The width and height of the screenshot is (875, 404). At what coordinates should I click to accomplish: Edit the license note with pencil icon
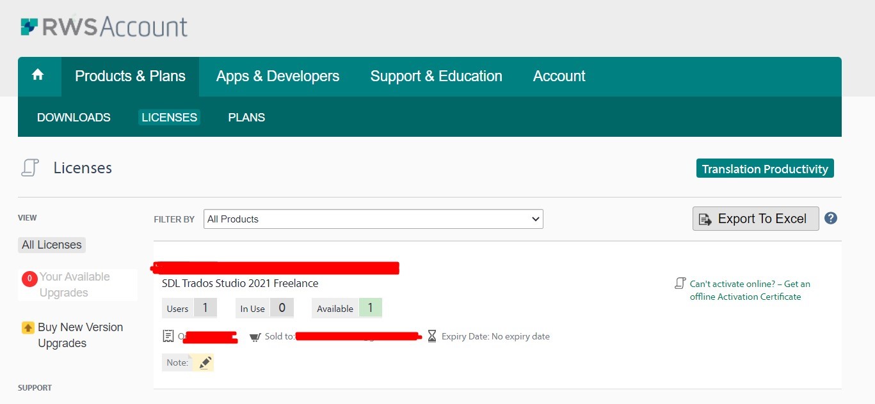coord(205,362)
